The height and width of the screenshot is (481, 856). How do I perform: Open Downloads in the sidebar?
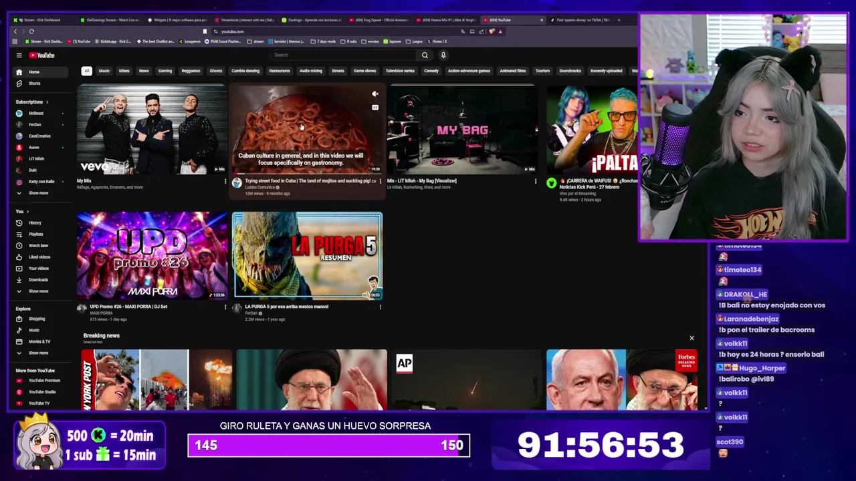tap(40, 280)
